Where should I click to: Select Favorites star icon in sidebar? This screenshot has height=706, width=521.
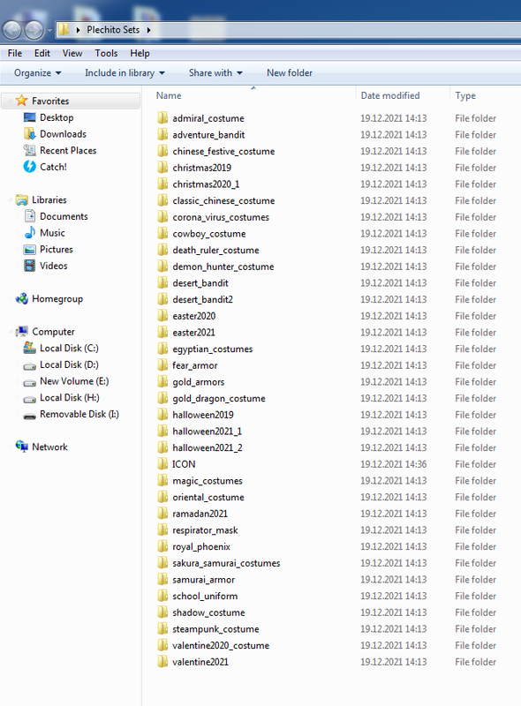[21, 101]
